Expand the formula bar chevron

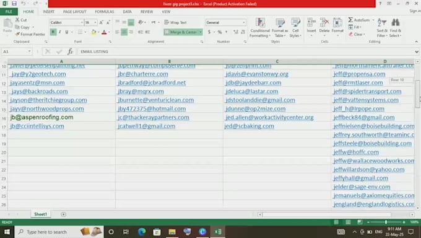tap(417, 51)
